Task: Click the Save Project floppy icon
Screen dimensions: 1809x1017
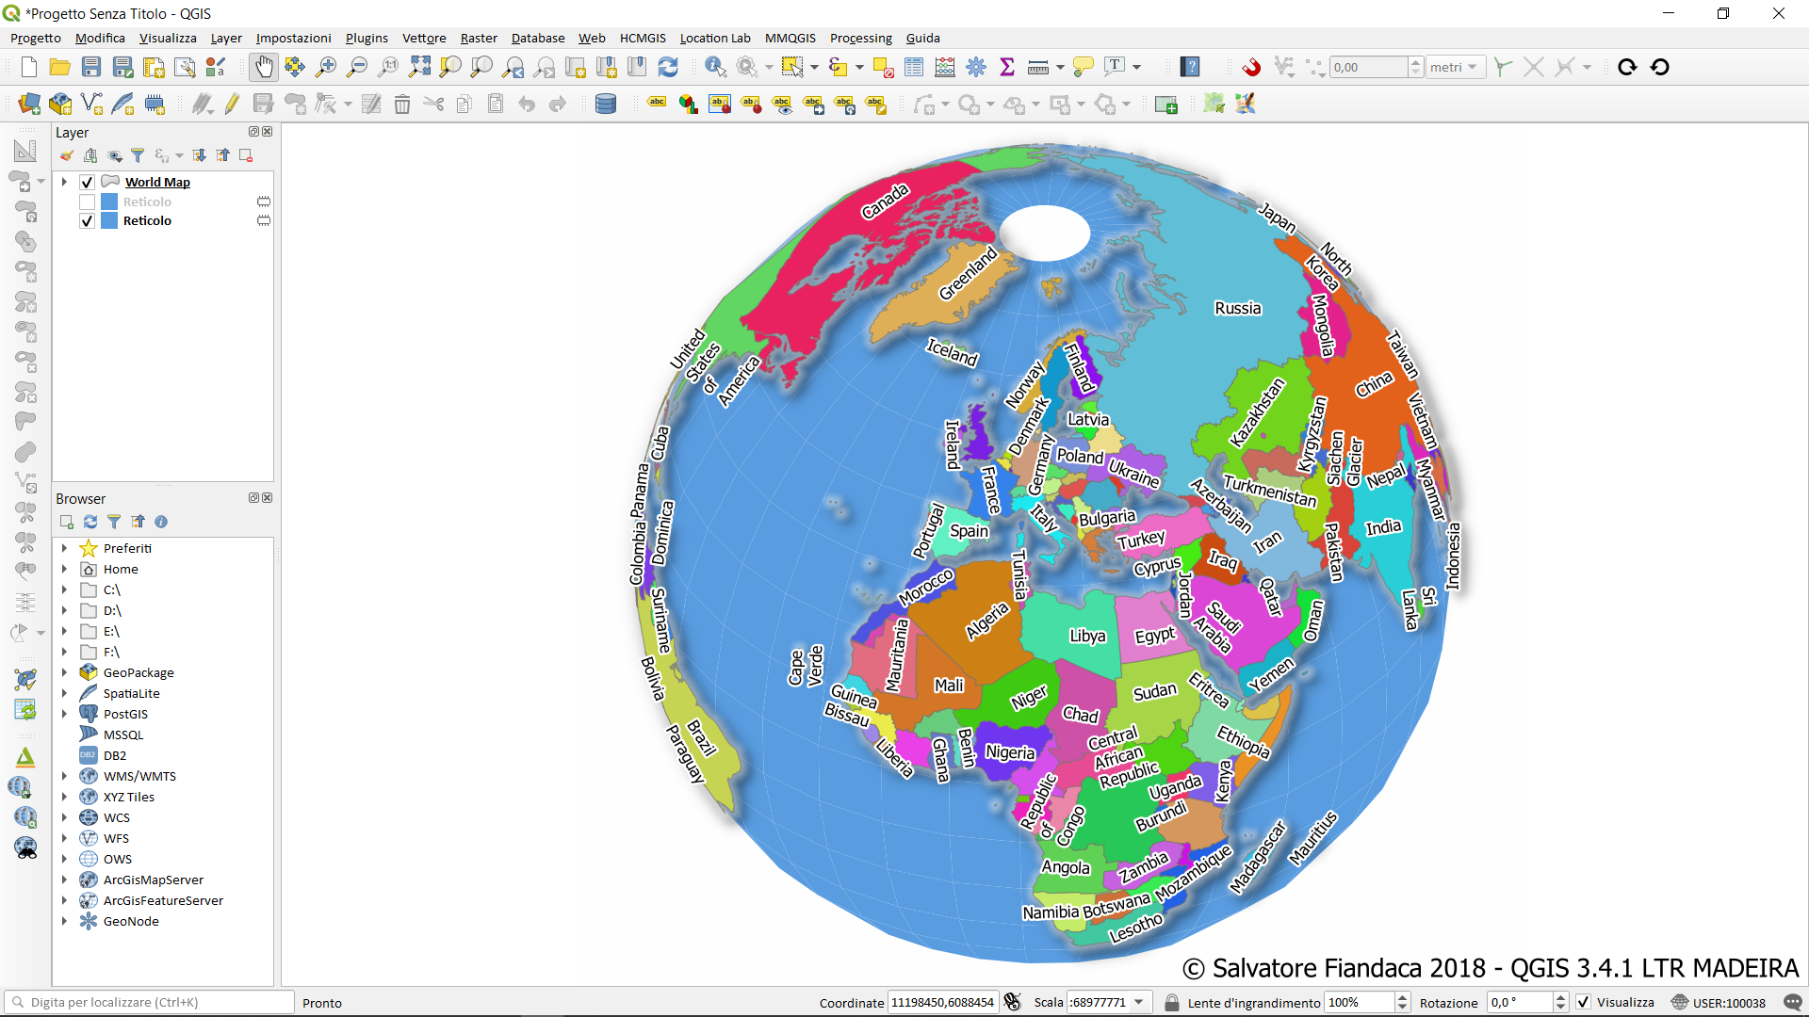Action: click(x=91, y=67)
